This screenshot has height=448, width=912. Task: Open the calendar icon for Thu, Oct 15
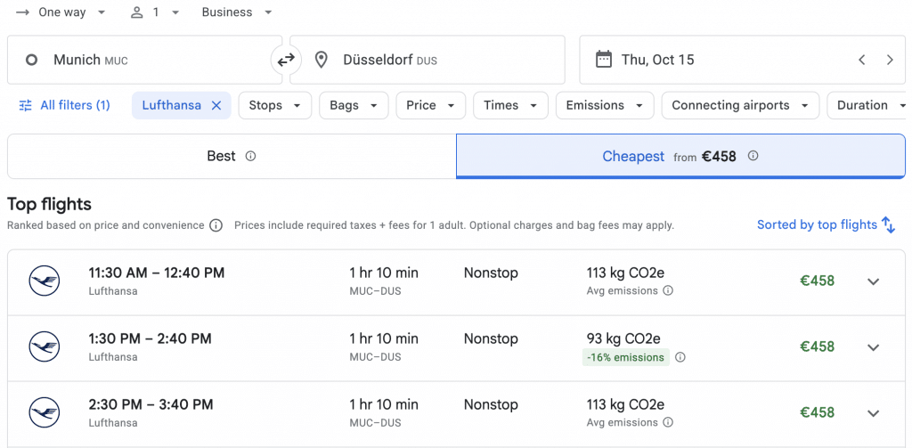[604, 60]
